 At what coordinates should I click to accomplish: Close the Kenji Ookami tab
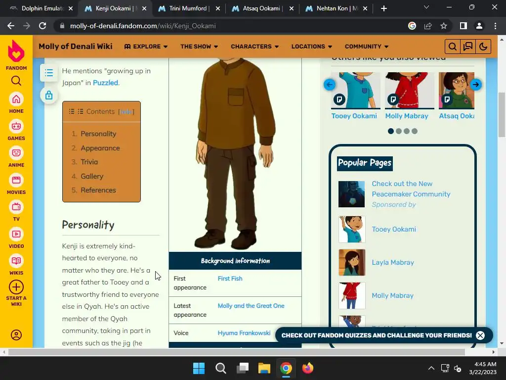(144, 8)
